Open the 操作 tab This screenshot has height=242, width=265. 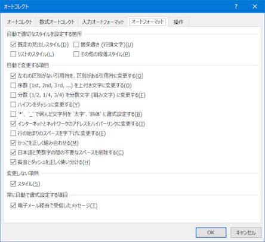click(178, 22)
